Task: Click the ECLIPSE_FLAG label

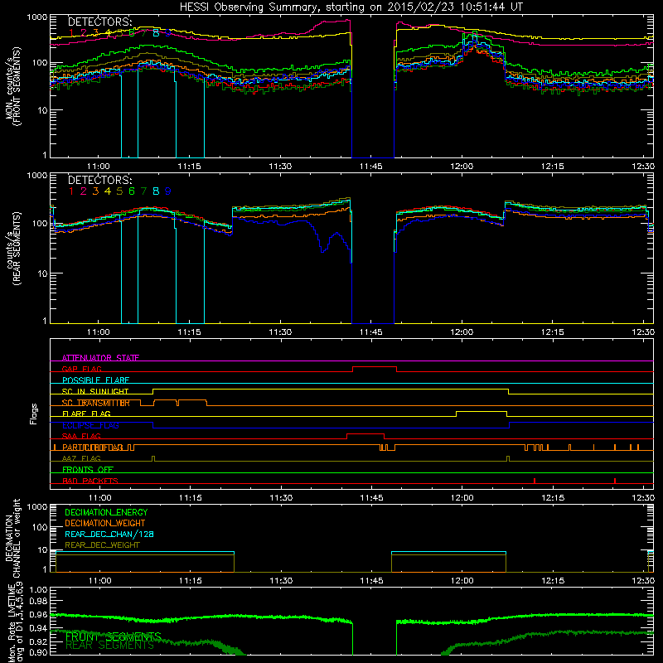Action: click(90, 425)
